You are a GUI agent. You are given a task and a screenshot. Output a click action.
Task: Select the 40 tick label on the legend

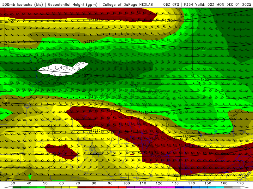coord(29,183)
